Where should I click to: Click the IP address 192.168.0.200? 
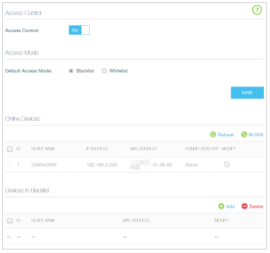[102, 165]
